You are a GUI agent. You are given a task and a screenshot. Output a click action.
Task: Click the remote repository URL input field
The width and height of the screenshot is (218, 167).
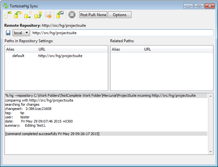[122, 33]
